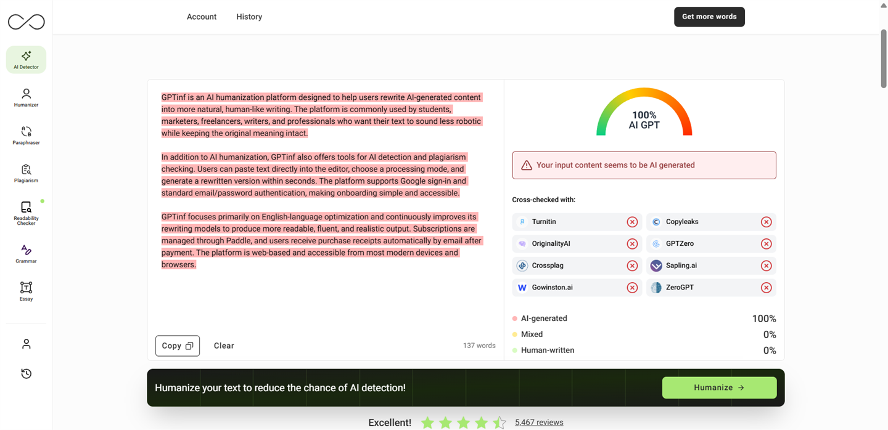
Task: Click the red X beside ZeroGPT
Action: tap(766, 288)
